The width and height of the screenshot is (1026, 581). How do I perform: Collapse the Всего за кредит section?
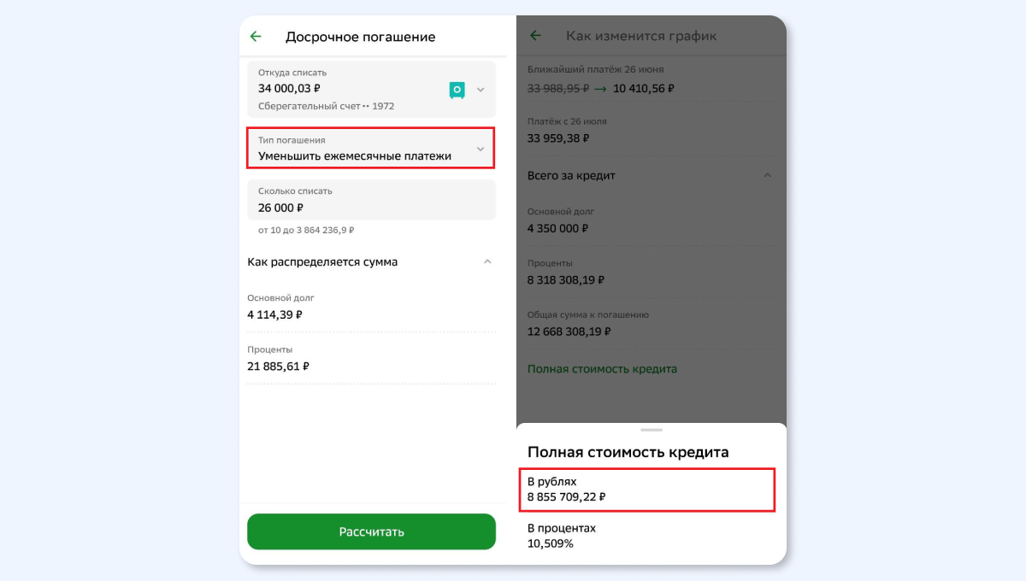point(767,175)
